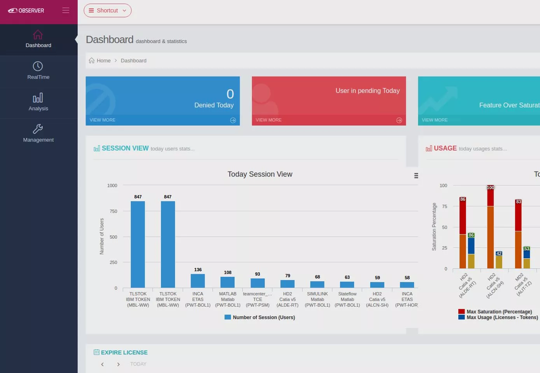The height and width of the screenshot is (373, 540).
Task: Click View More on Denied Today card
Action: tap(103, 120)
